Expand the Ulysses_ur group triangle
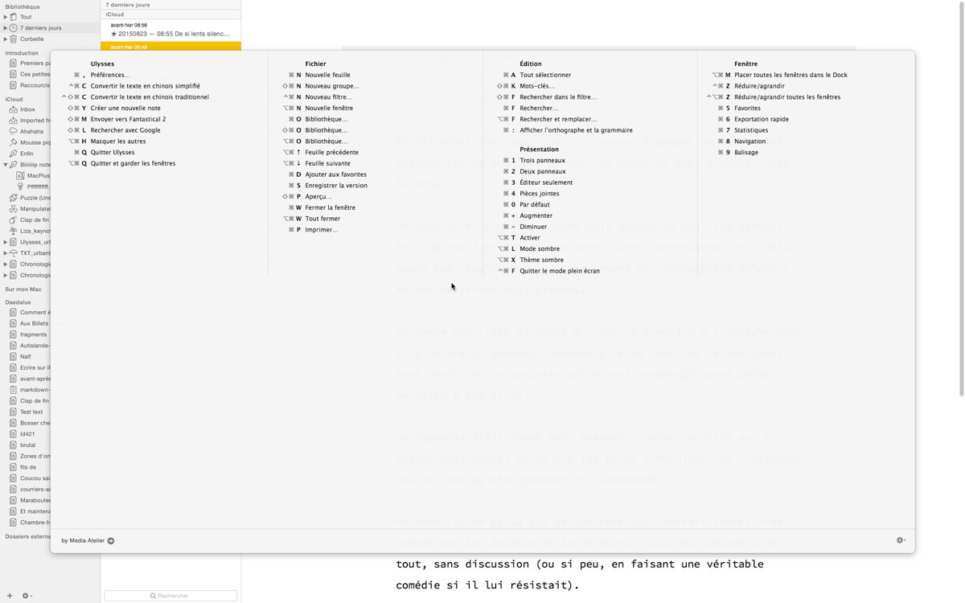 tap(6, 242)
